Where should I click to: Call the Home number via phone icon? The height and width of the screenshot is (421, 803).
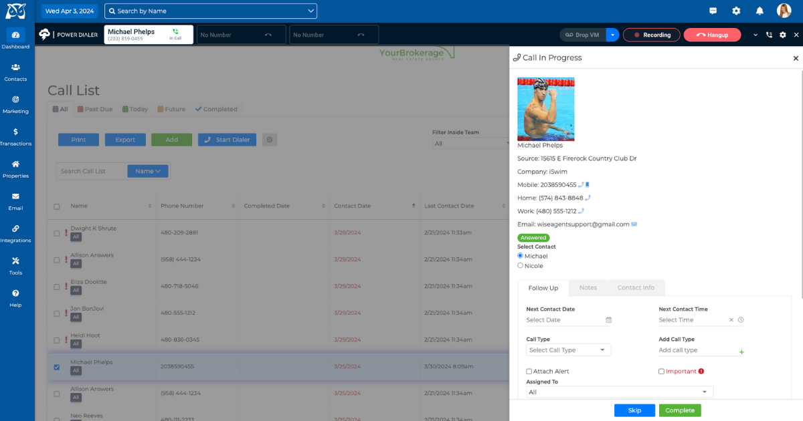point(588,198)
